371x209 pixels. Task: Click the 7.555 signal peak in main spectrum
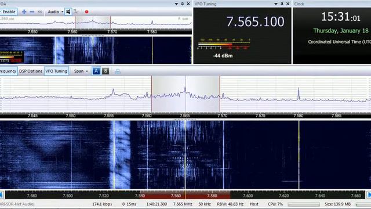tap(114, 93)
